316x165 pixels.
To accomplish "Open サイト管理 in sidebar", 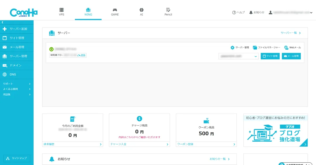I will click(17, 38).
